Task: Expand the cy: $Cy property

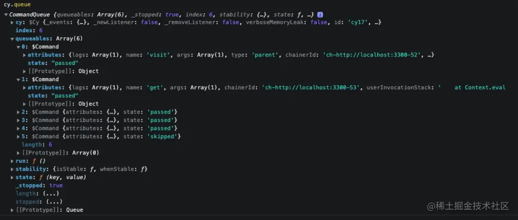Action: [x=12, y=22]
